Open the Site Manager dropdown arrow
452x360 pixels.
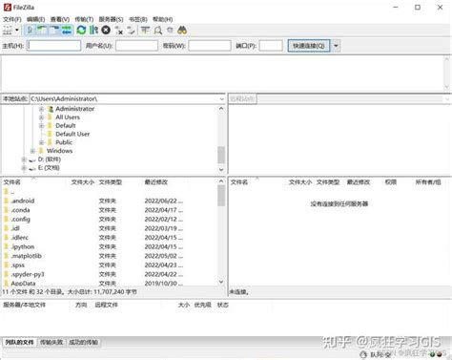(17, 31)
